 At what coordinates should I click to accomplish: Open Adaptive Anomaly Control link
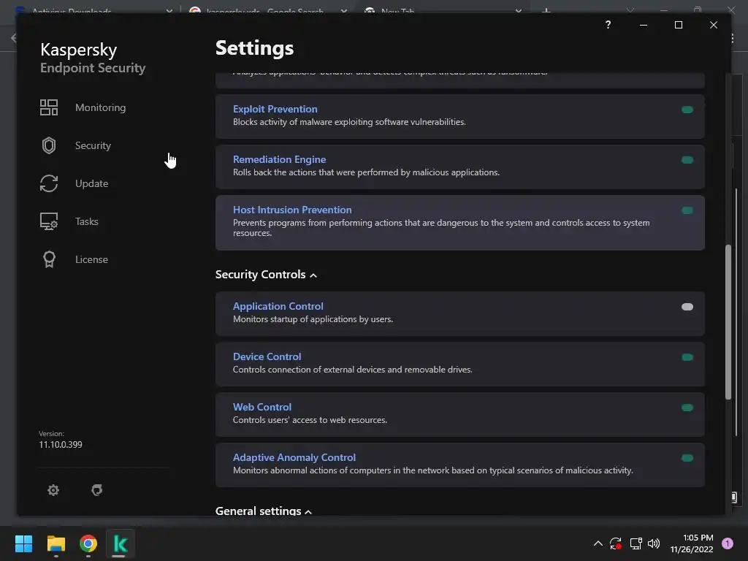294,457
